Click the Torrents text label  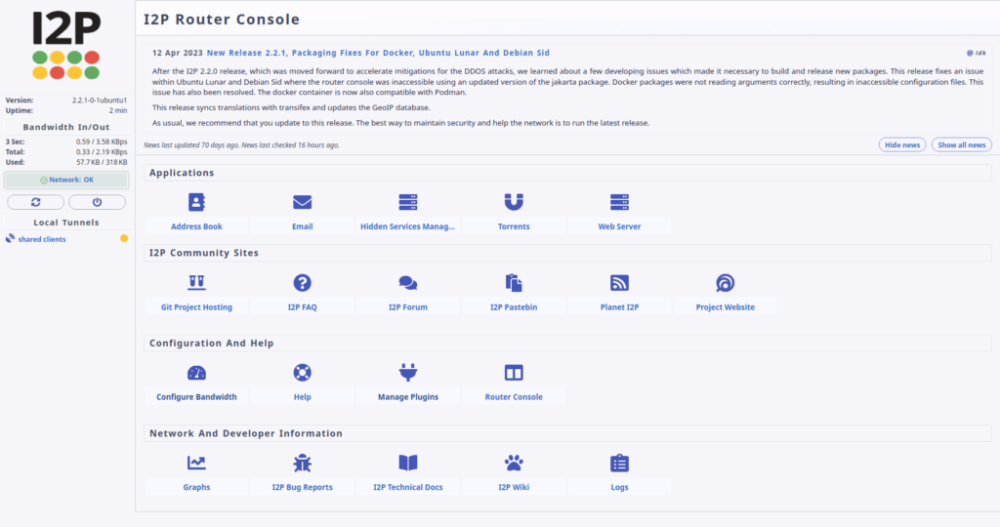click(514, 226)
